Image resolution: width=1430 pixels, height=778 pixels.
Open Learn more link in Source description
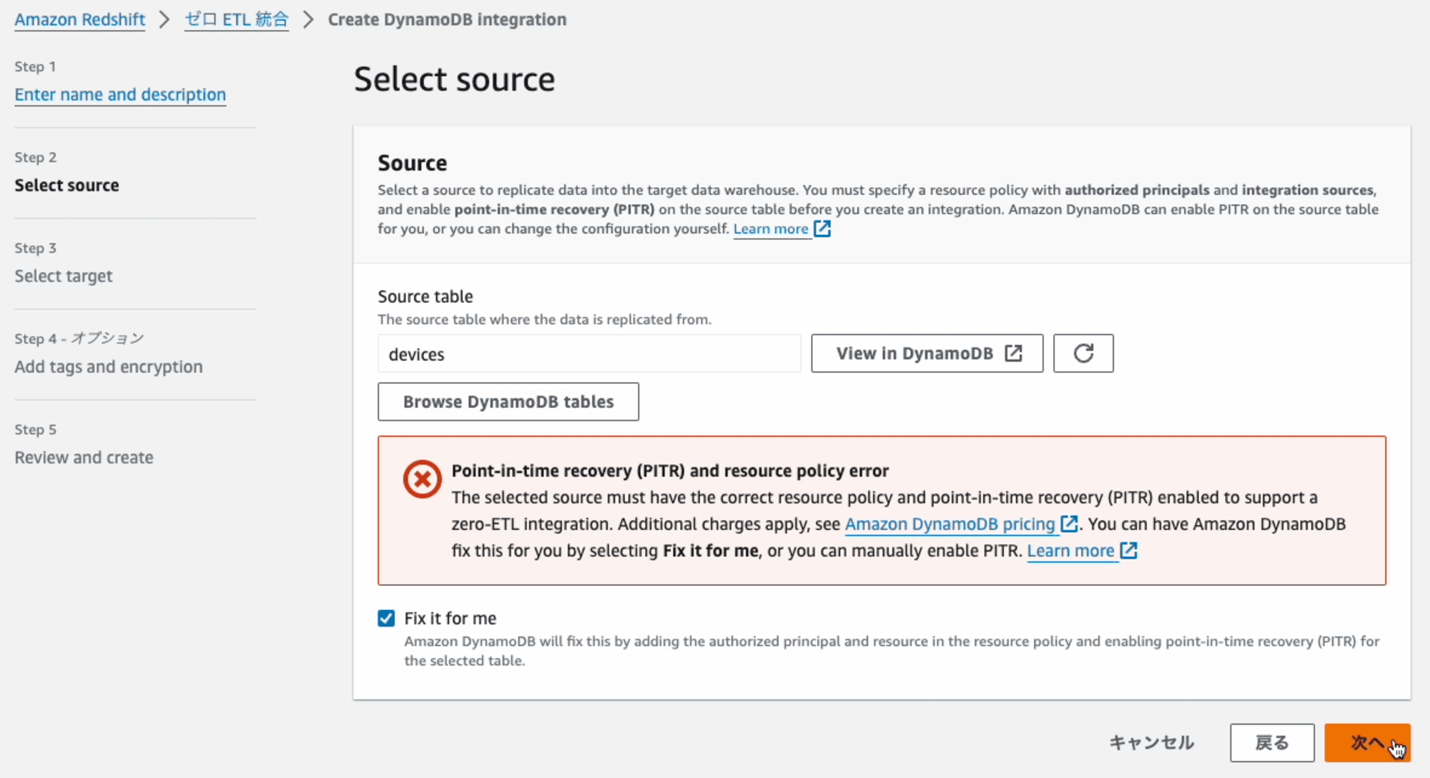771,229
